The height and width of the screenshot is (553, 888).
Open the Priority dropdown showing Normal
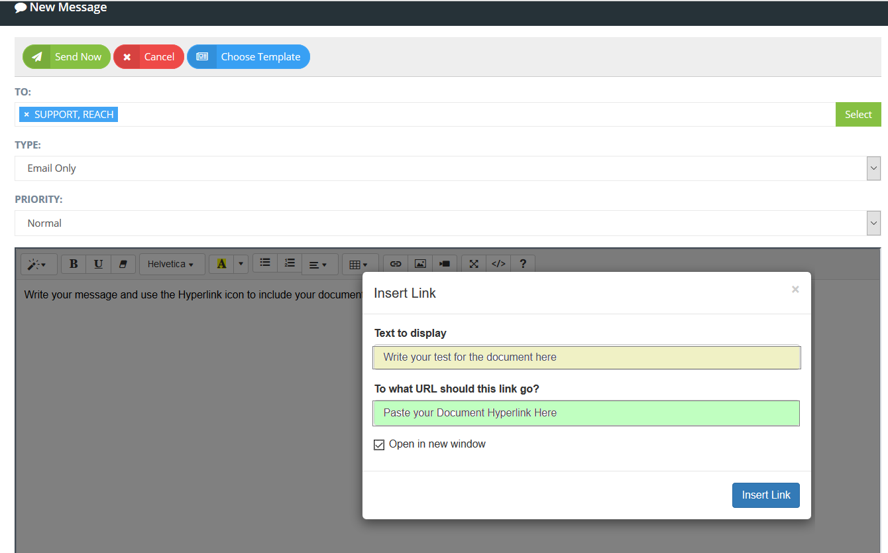[x=448, y=223]
